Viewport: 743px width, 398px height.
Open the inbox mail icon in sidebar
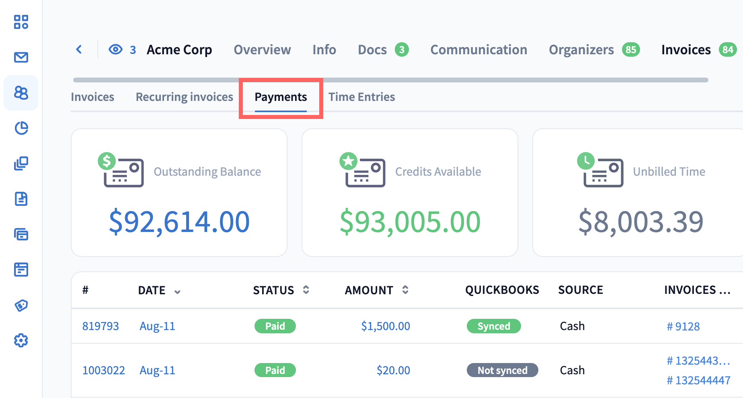(x=21, y=57)
